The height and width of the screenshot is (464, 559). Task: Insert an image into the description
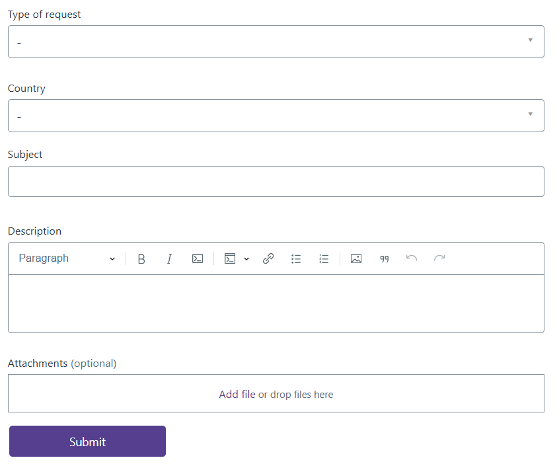tap(356, 258)
